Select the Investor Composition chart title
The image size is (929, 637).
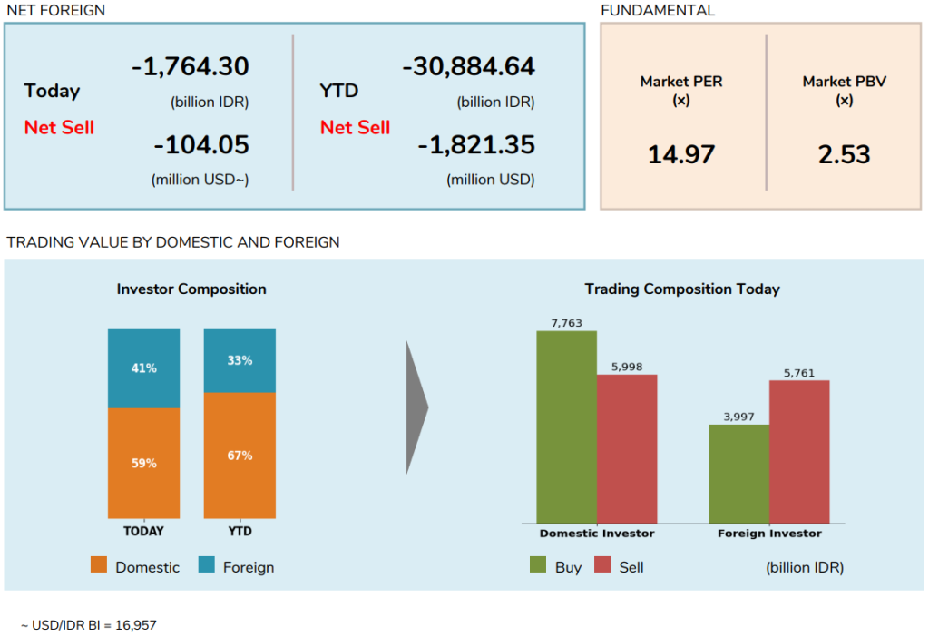pos(191,289)
